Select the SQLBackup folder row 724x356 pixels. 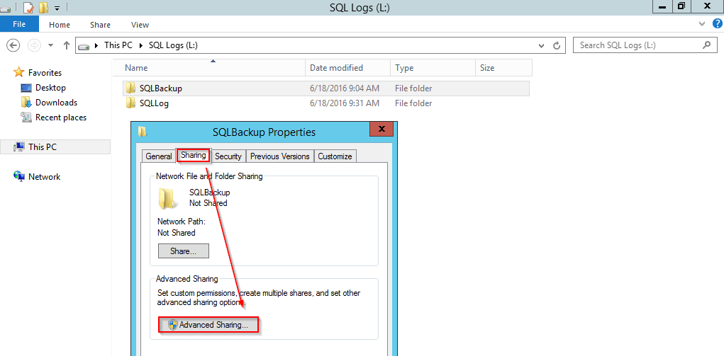(326, 88)
